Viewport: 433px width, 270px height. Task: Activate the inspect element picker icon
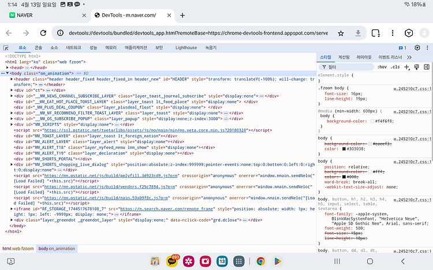coord(6,48)
